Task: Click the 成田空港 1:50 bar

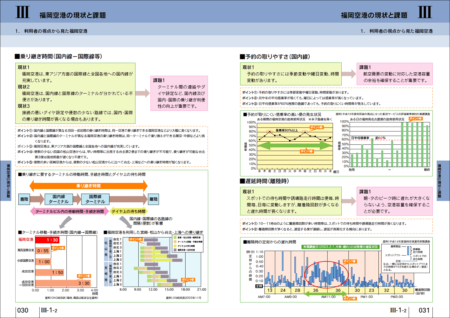Action: tap(50, 272)
